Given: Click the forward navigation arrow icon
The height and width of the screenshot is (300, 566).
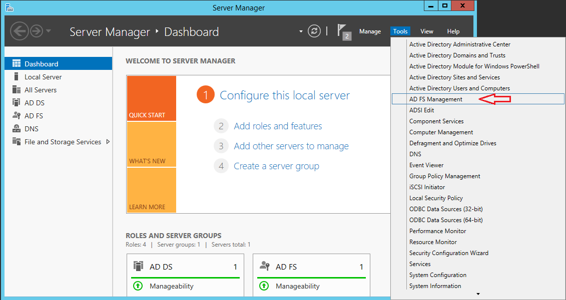Looking at the screenshot, I should tap(37, 31).
